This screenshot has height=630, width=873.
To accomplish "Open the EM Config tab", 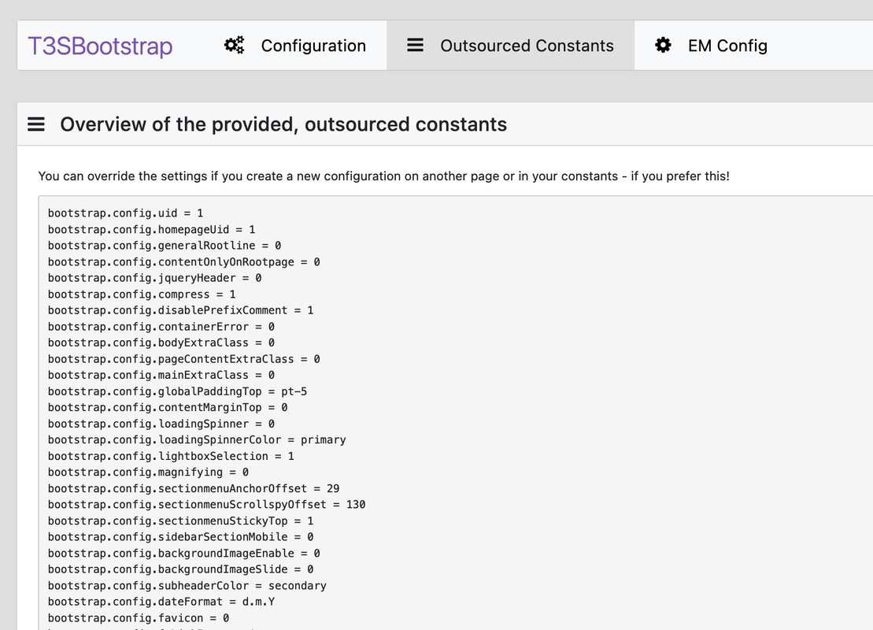I will click(711, 46).
